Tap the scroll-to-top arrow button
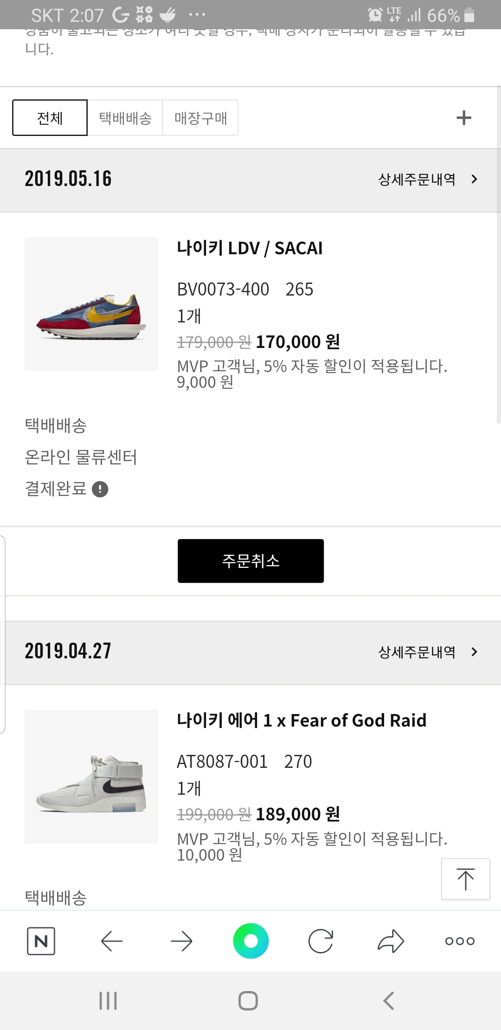Screen dimensions: 501x1030 [465, 879]
